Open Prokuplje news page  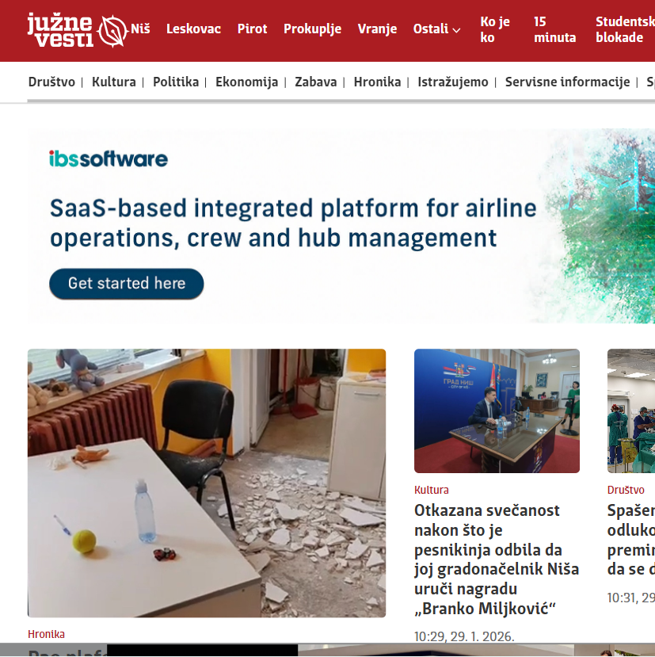(x=312, y=29)
